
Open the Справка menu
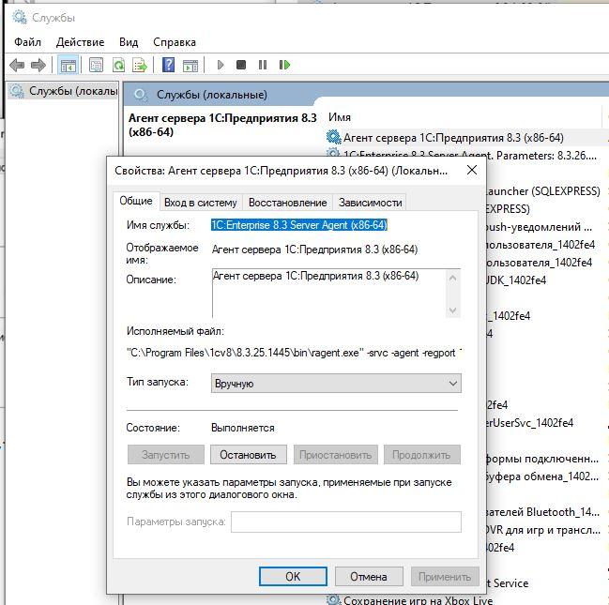[x=175, y=42]
